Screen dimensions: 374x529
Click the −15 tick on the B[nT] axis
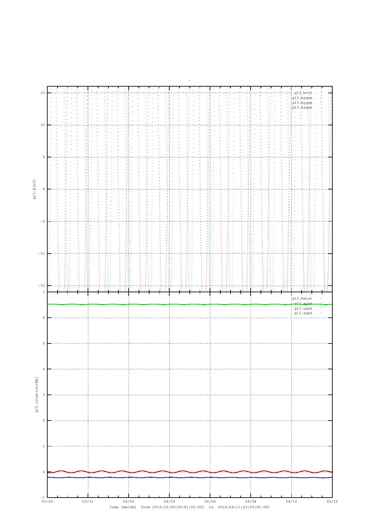click(x=42, y=286)
